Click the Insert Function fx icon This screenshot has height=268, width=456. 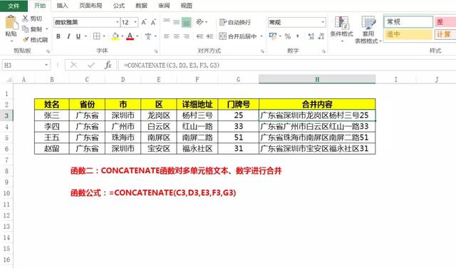click(108, 65)
